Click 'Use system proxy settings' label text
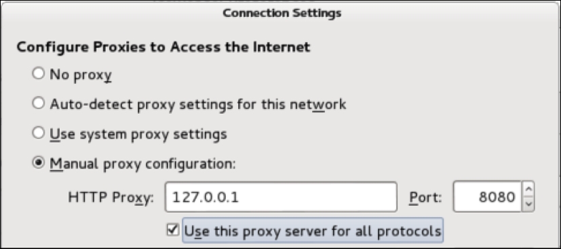This screenshot has width=561, height=249. [138, 134]
